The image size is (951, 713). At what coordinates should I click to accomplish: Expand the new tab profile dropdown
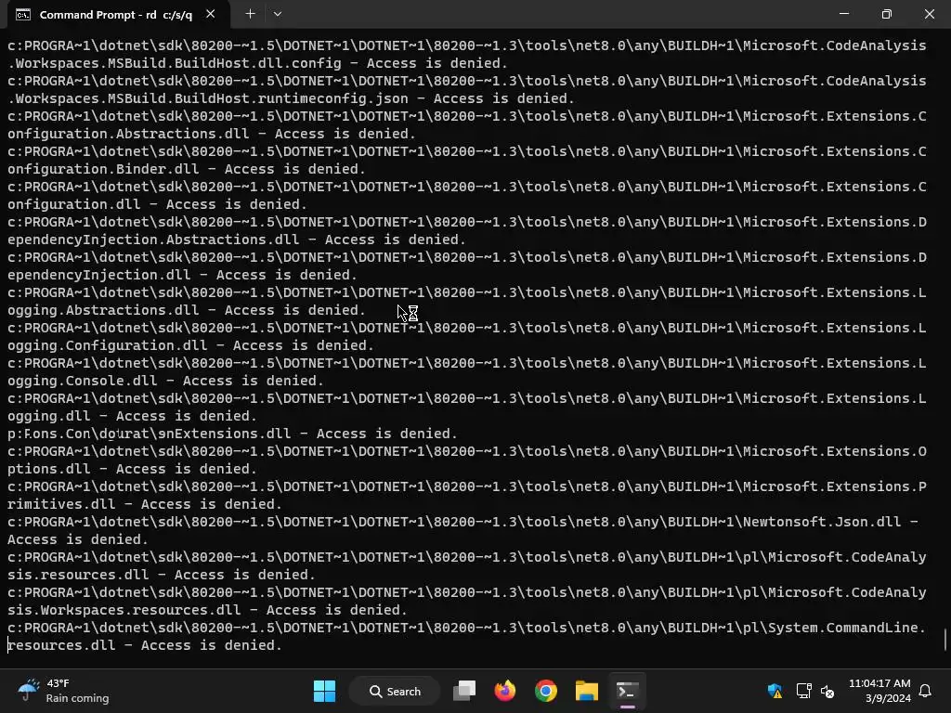point(278,14)
